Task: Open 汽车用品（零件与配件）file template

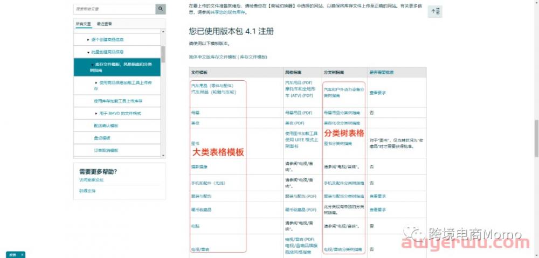Action: click(x=212, y=86)
